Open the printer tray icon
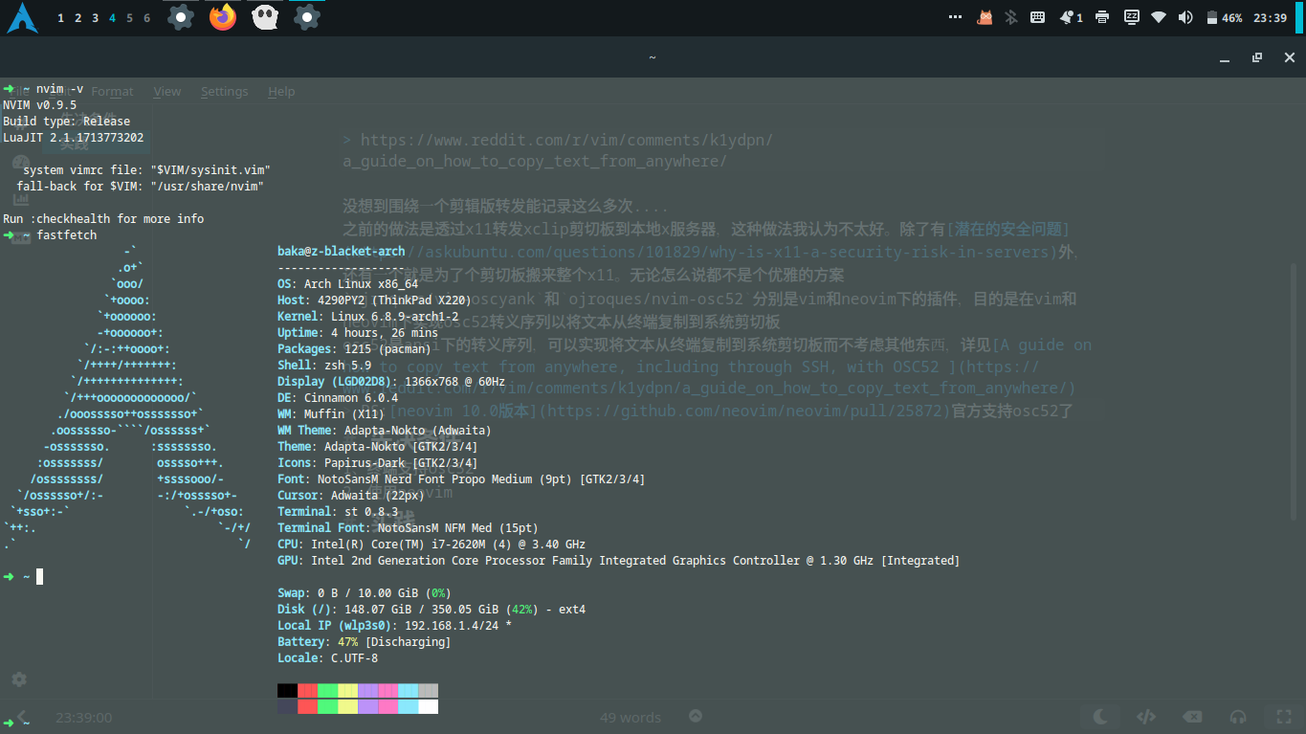 click(x=1102, y=17)
